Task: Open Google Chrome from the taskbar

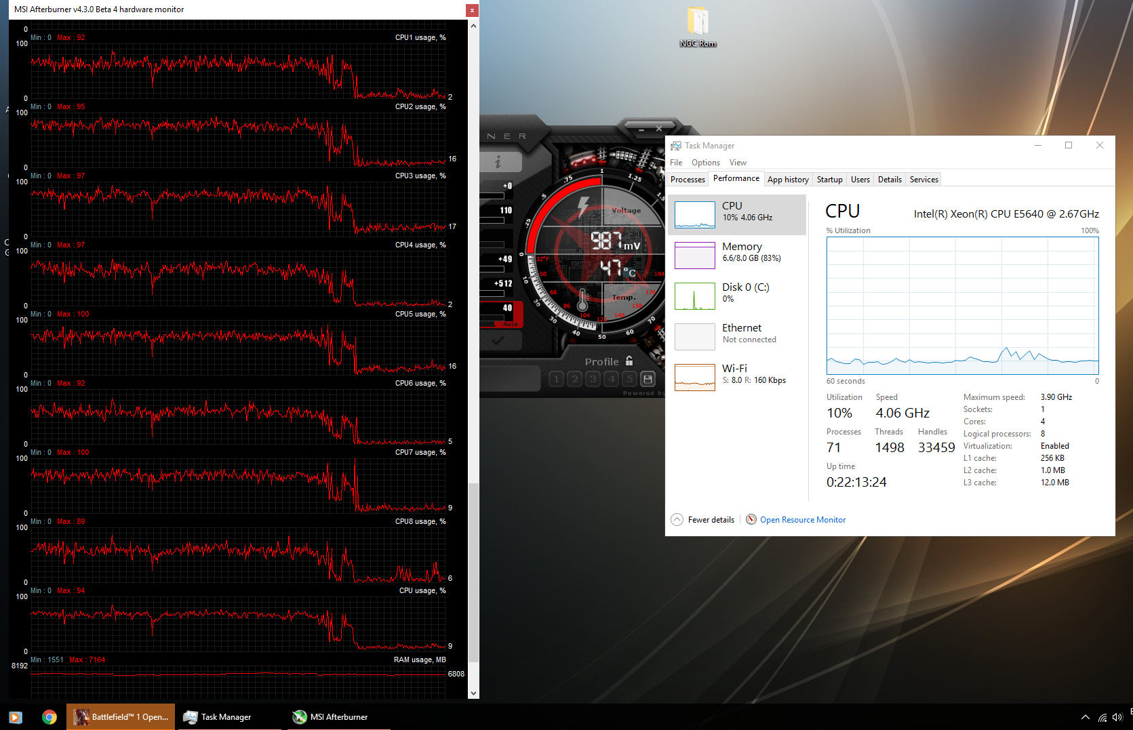Action: (49, 717)
